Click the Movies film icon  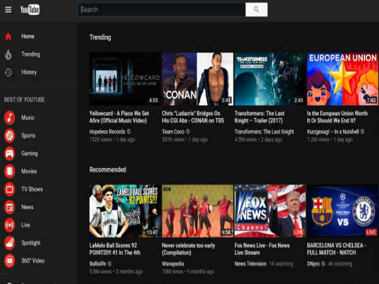click(x=9, y=171)
